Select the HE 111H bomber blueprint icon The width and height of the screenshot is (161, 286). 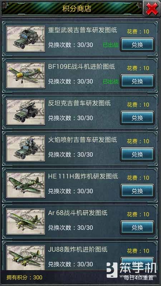[25, 185]
